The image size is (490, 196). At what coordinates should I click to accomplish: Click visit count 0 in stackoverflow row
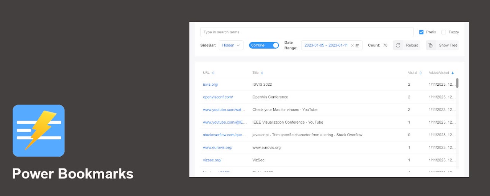tap(409, 135)
